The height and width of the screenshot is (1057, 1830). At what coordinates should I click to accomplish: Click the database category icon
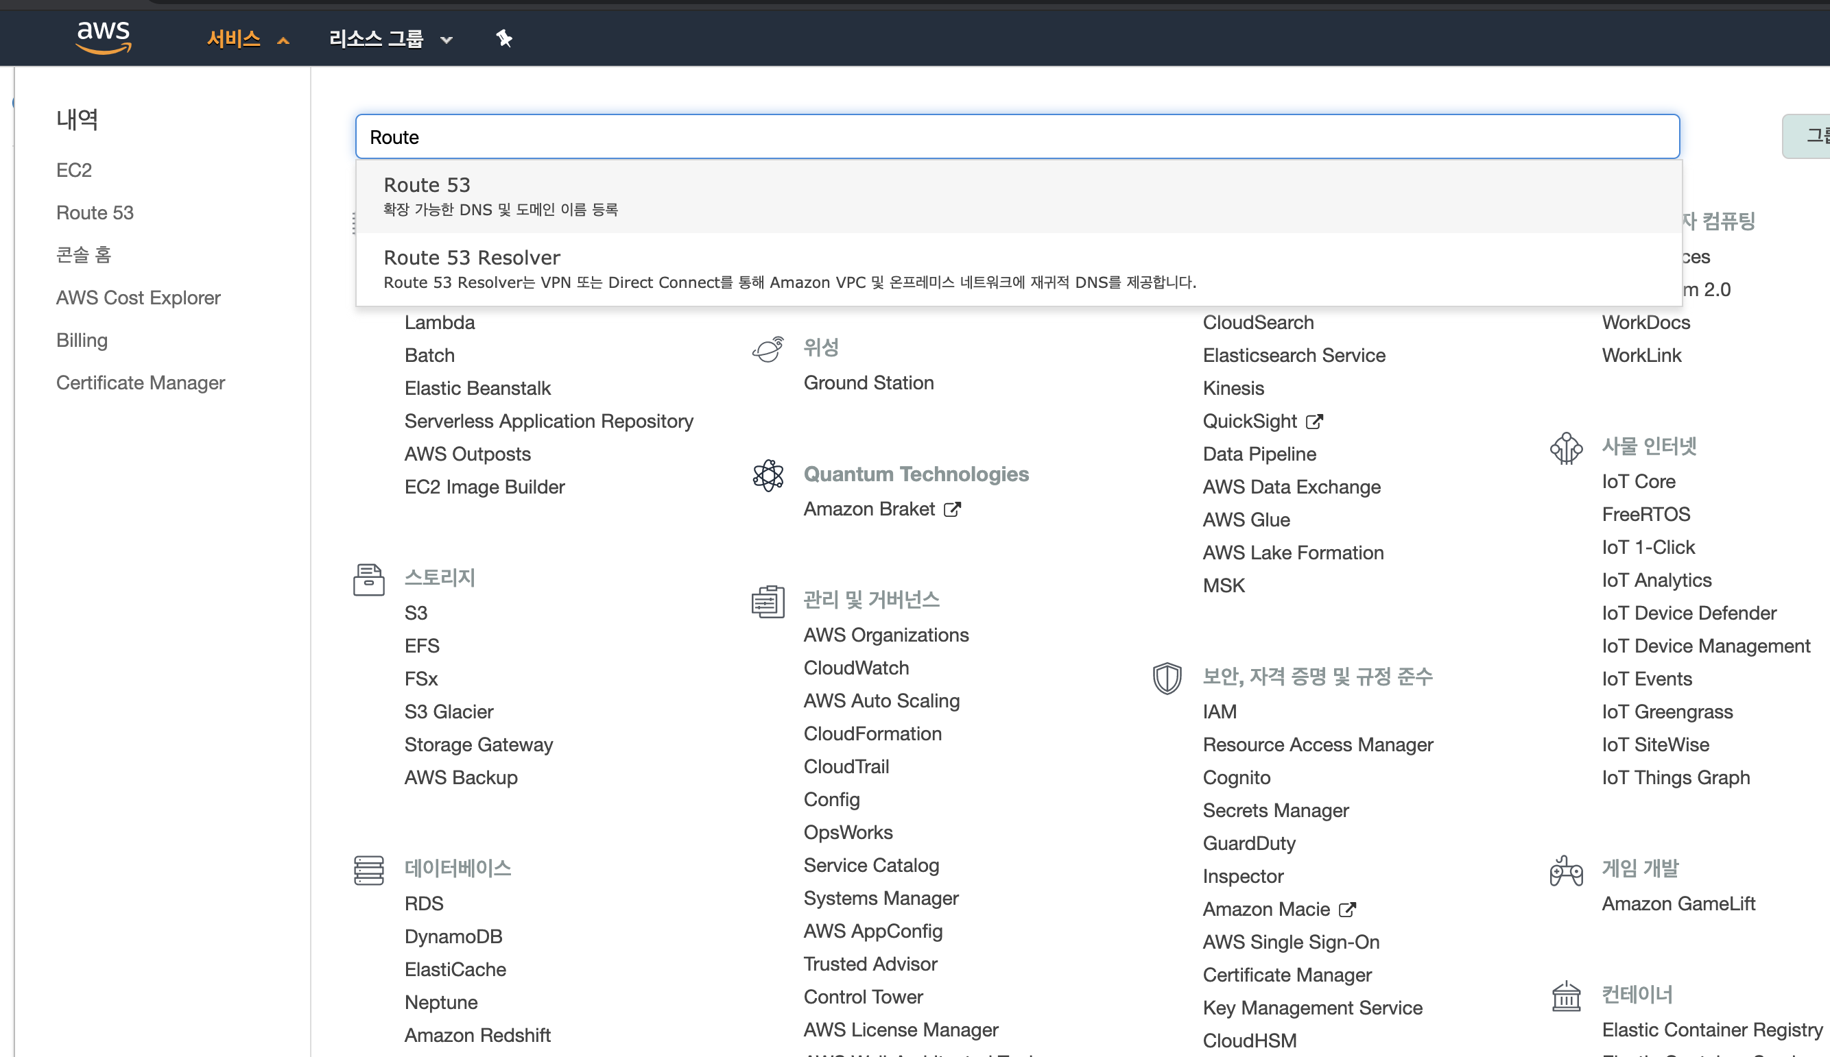(368, 870)
